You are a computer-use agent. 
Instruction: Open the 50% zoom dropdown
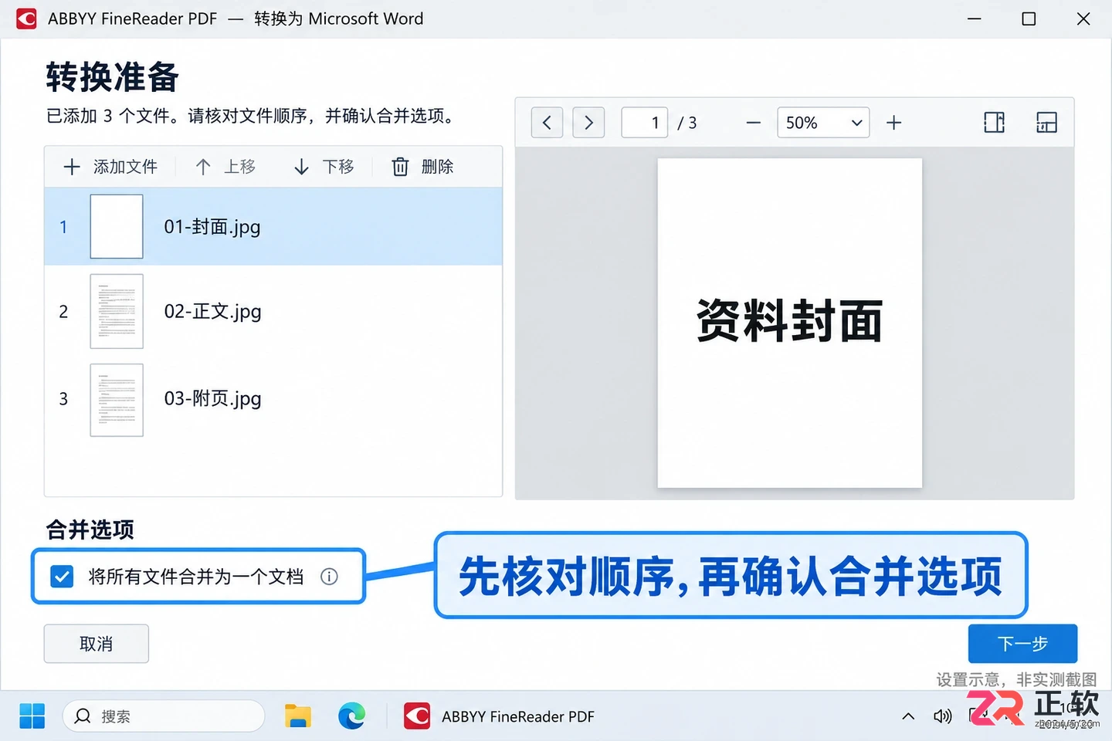823,123
